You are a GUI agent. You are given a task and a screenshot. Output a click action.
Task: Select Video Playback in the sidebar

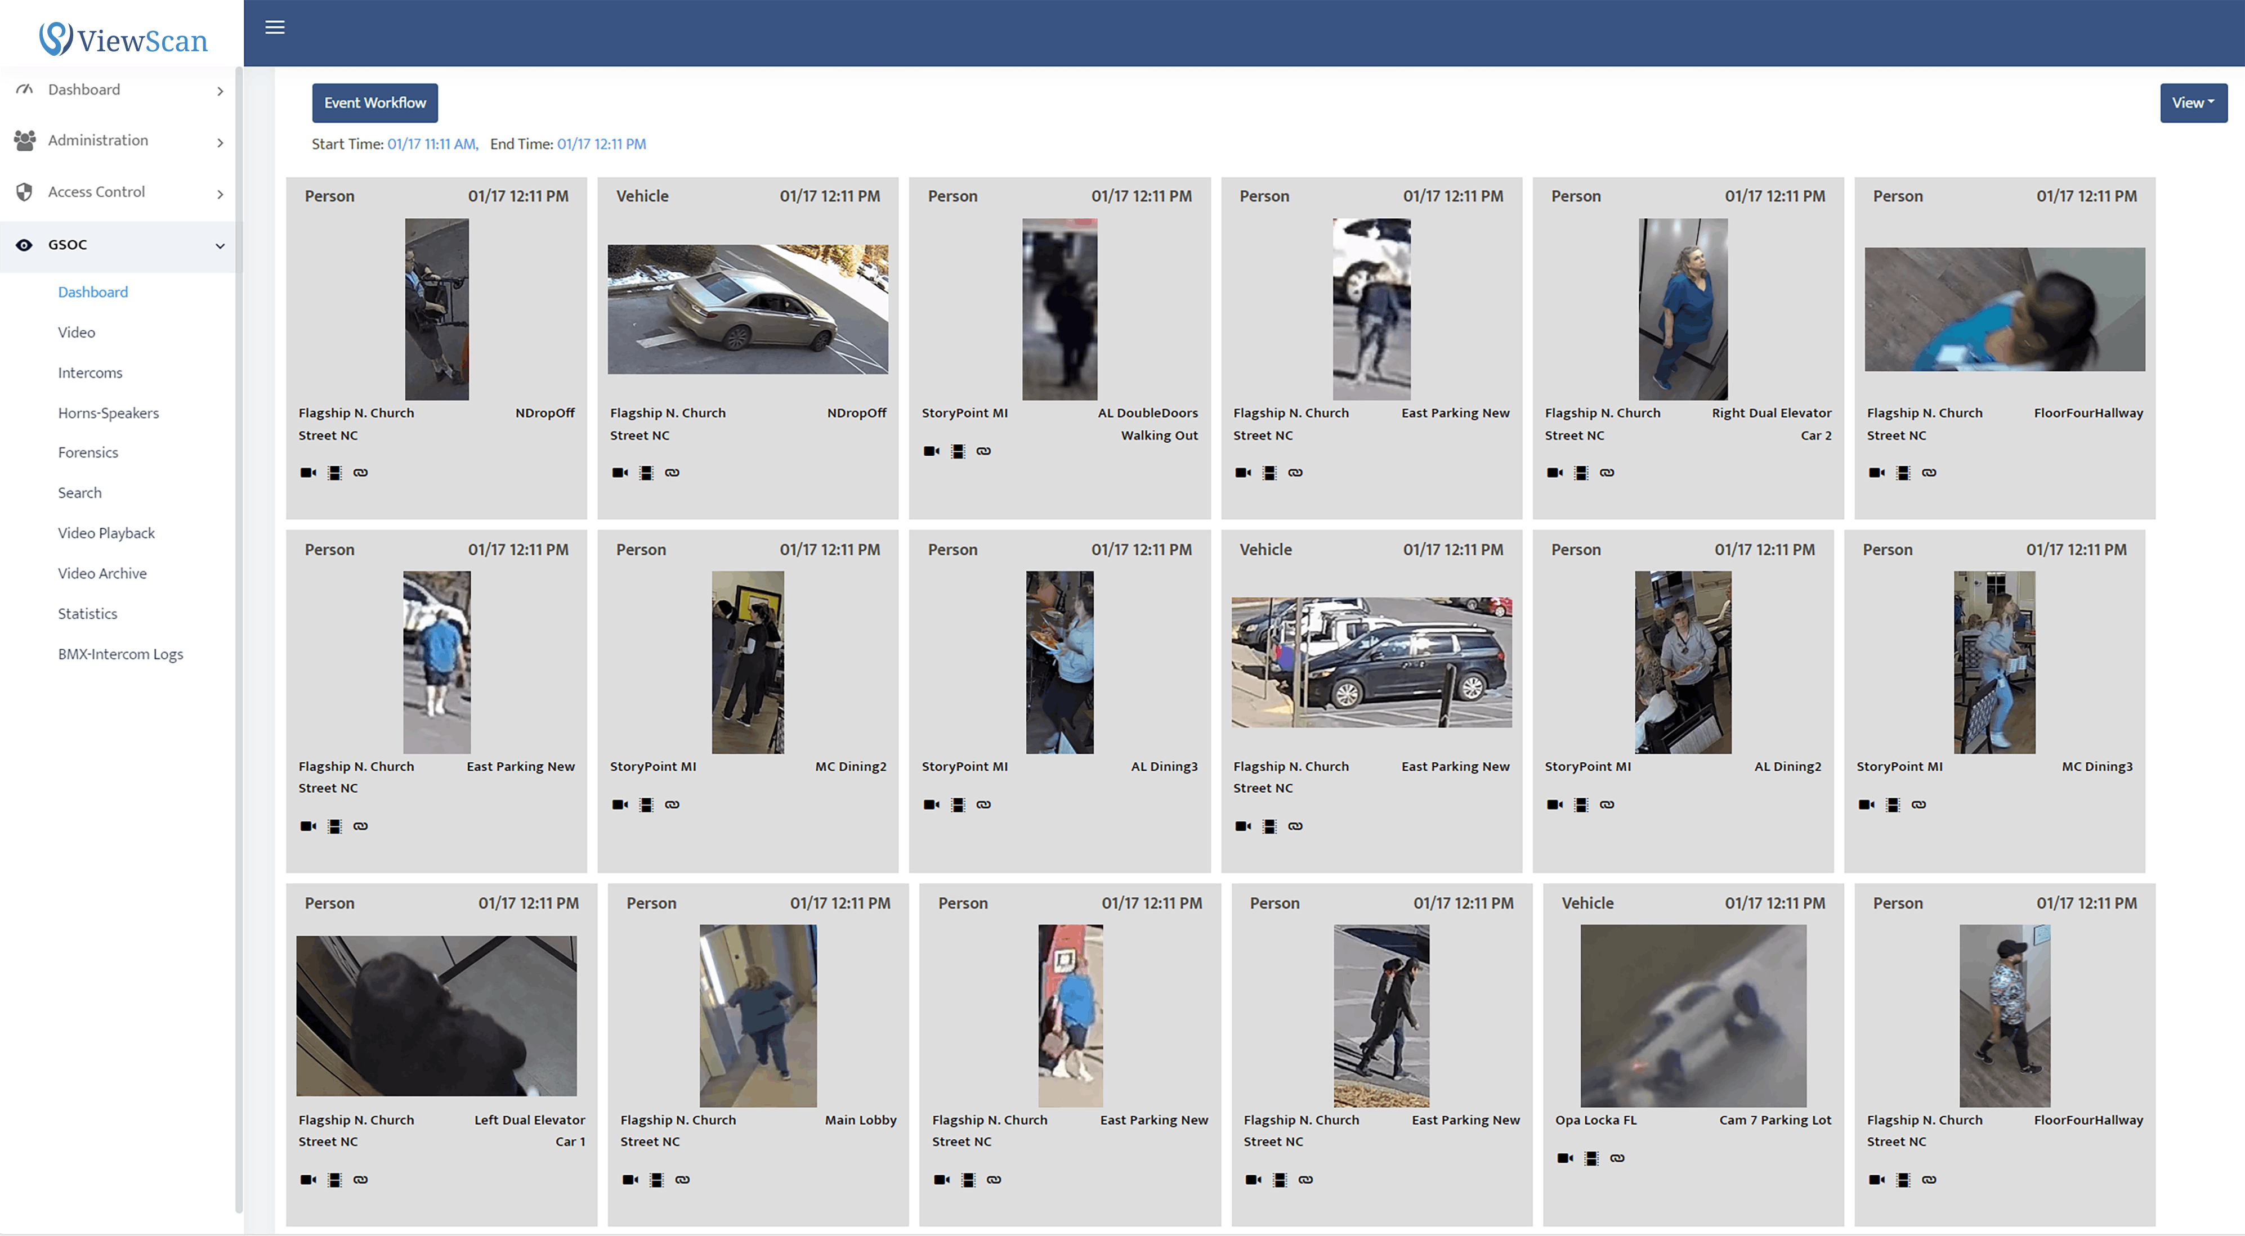click(x=106, y=532)
